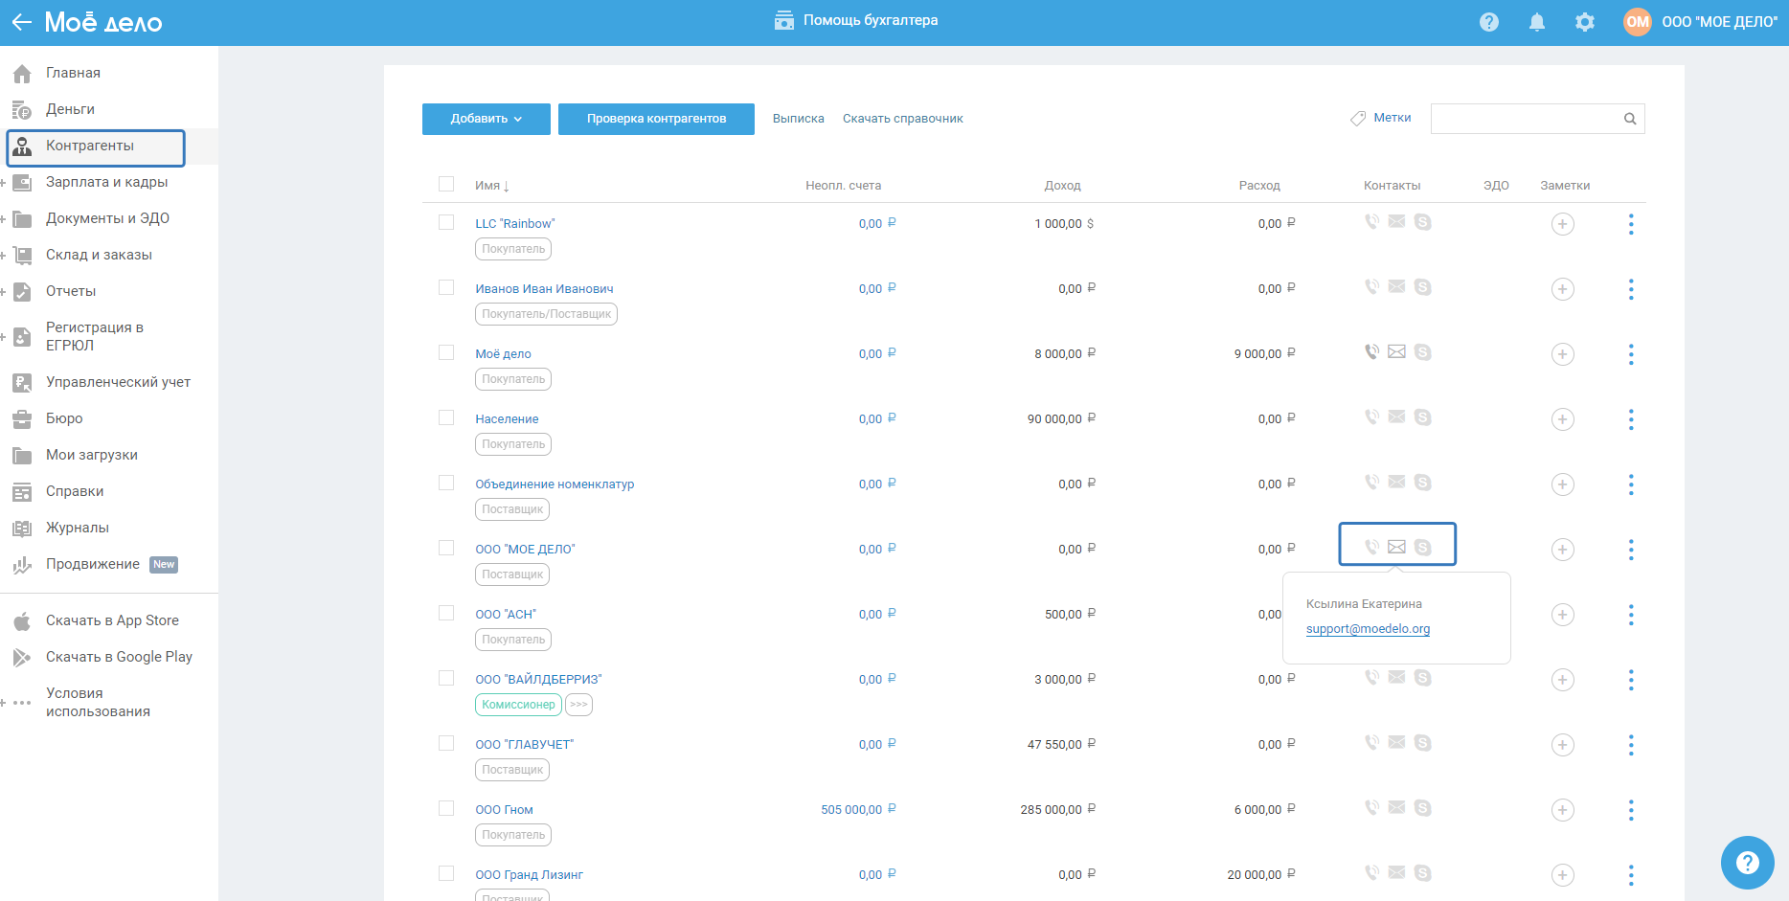Open settings gear in top bar
The image size is (1789, 901).
click(x=1584, y=22)
